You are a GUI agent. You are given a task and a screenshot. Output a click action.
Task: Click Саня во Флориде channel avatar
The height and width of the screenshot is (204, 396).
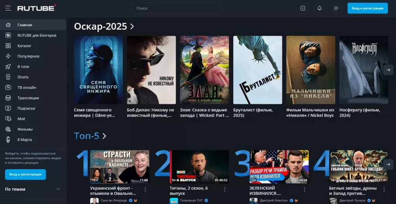coord(94,201)
